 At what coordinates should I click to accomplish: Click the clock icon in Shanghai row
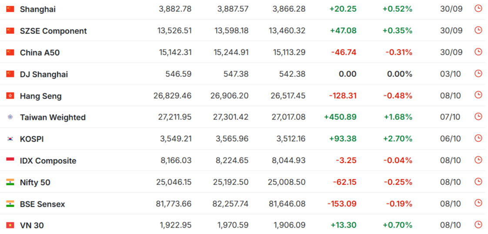click(478, 8)
